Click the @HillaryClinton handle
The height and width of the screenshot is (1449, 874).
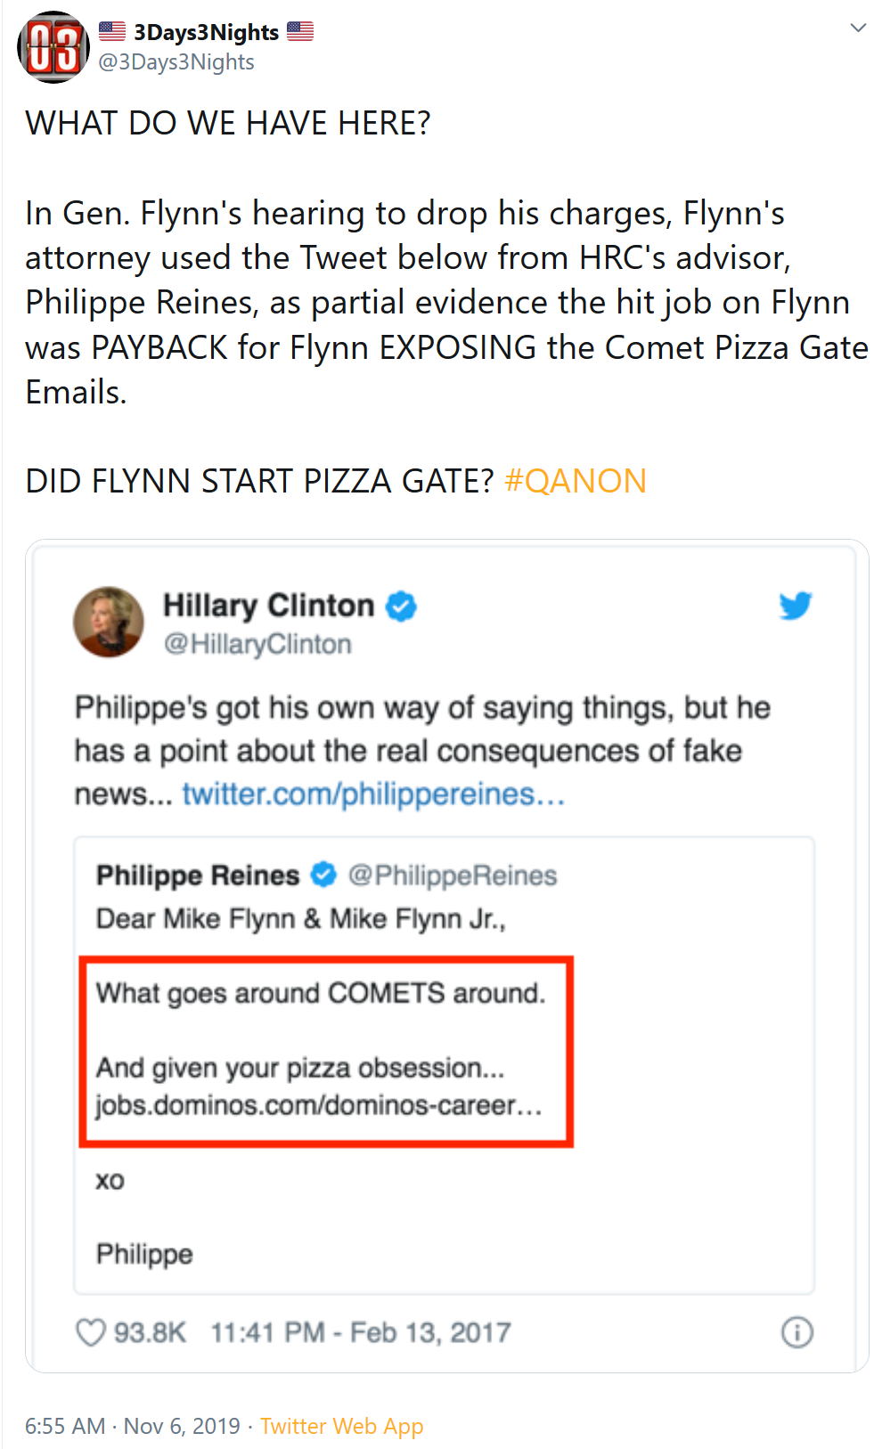[257, 644]
